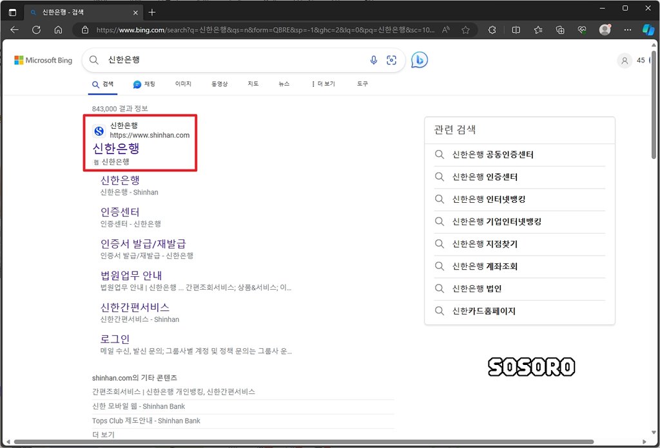Screen dimensions: 660x448
Task: Add page to favorites star icon
Action: [x=465, y=30]
